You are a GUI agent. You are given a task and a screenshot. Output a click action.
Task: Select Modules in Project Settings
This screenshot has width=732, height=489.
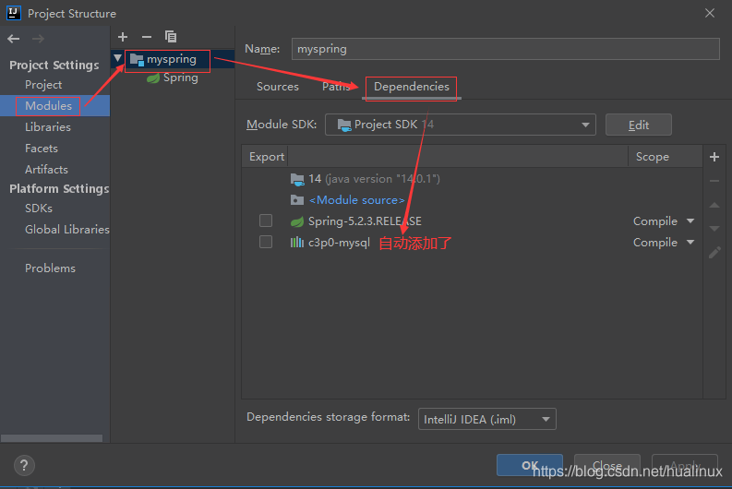point(49,106)
